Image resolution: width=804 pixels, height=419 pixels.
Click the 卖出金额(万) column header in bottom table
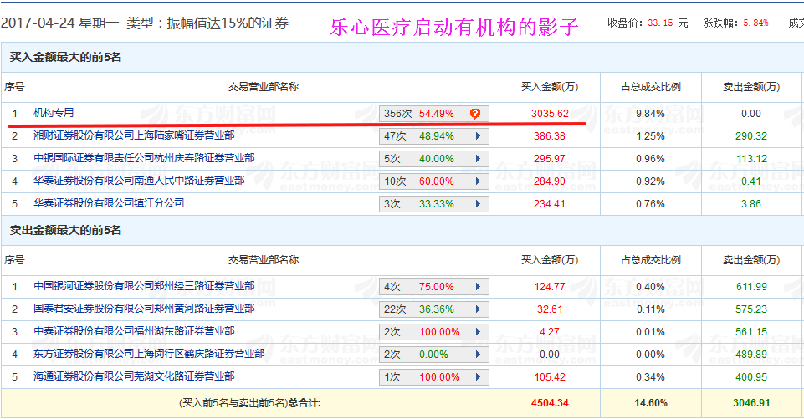point(750,260)
